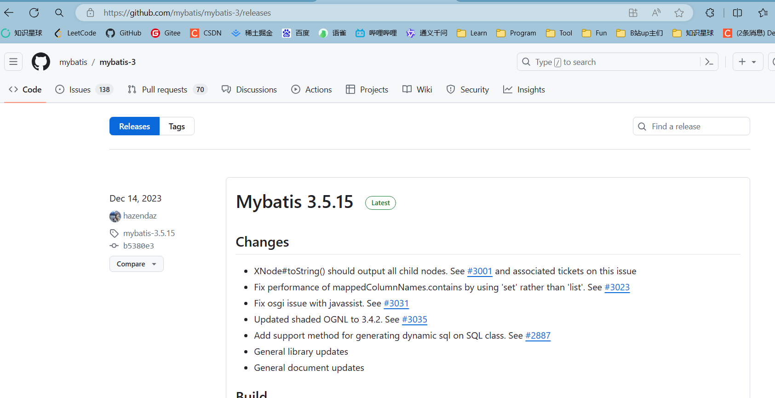
Task: Open the Issues tab
Action: (84, 90)
